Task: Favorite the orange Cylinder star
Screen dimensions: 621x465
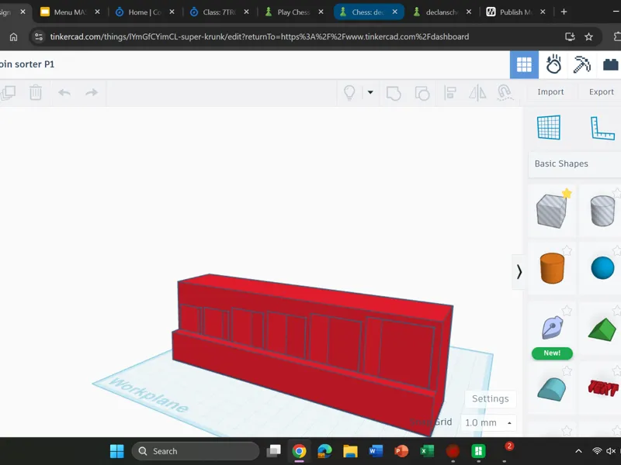Action: 567,250
